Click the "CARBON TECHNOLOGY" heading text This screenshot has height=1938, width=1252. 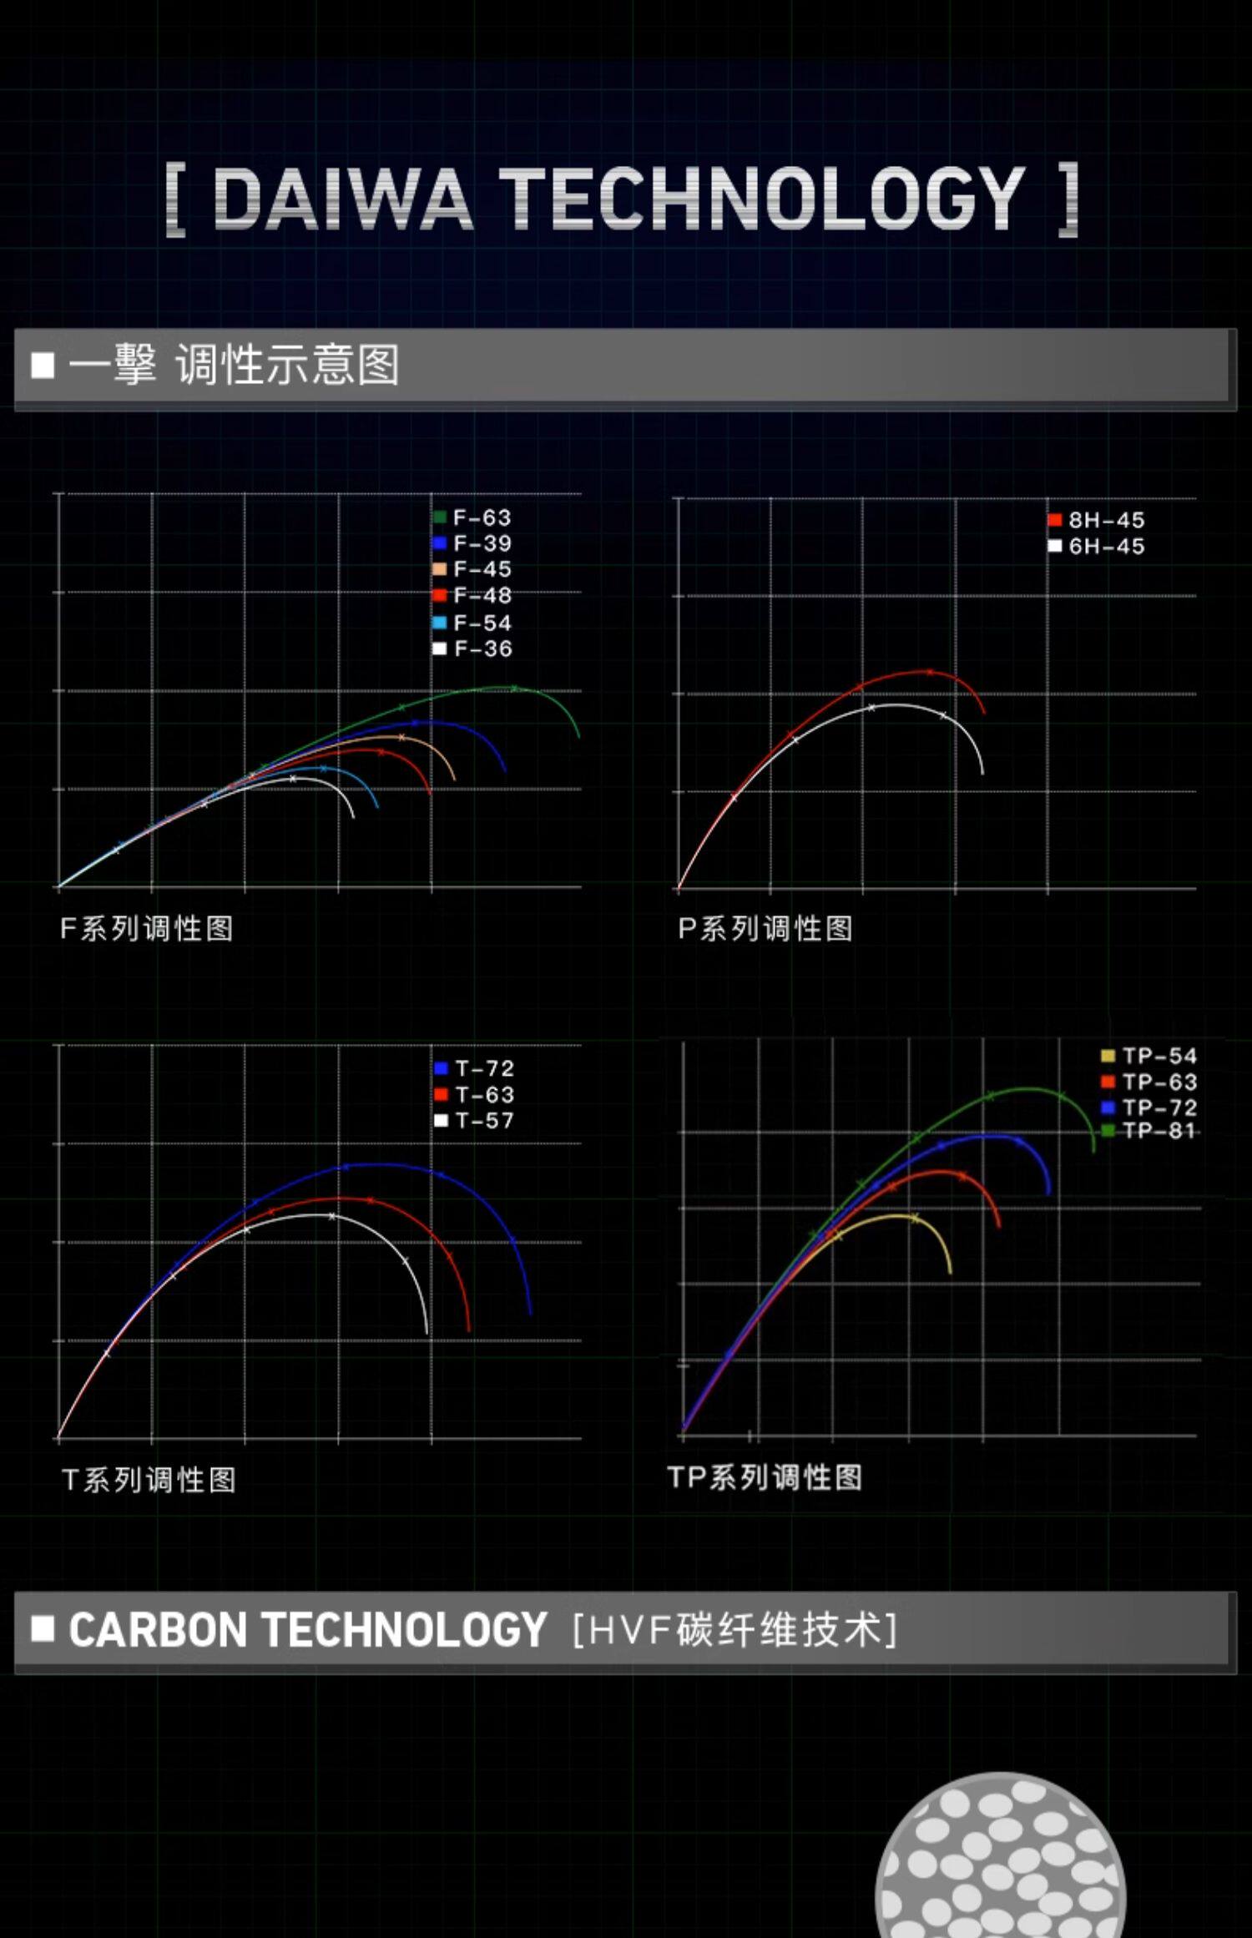tap(307, 1629)
